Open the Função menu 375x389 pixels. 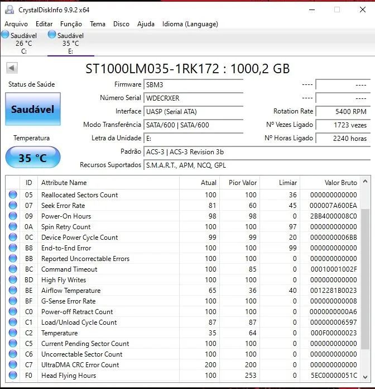(71, 24)
